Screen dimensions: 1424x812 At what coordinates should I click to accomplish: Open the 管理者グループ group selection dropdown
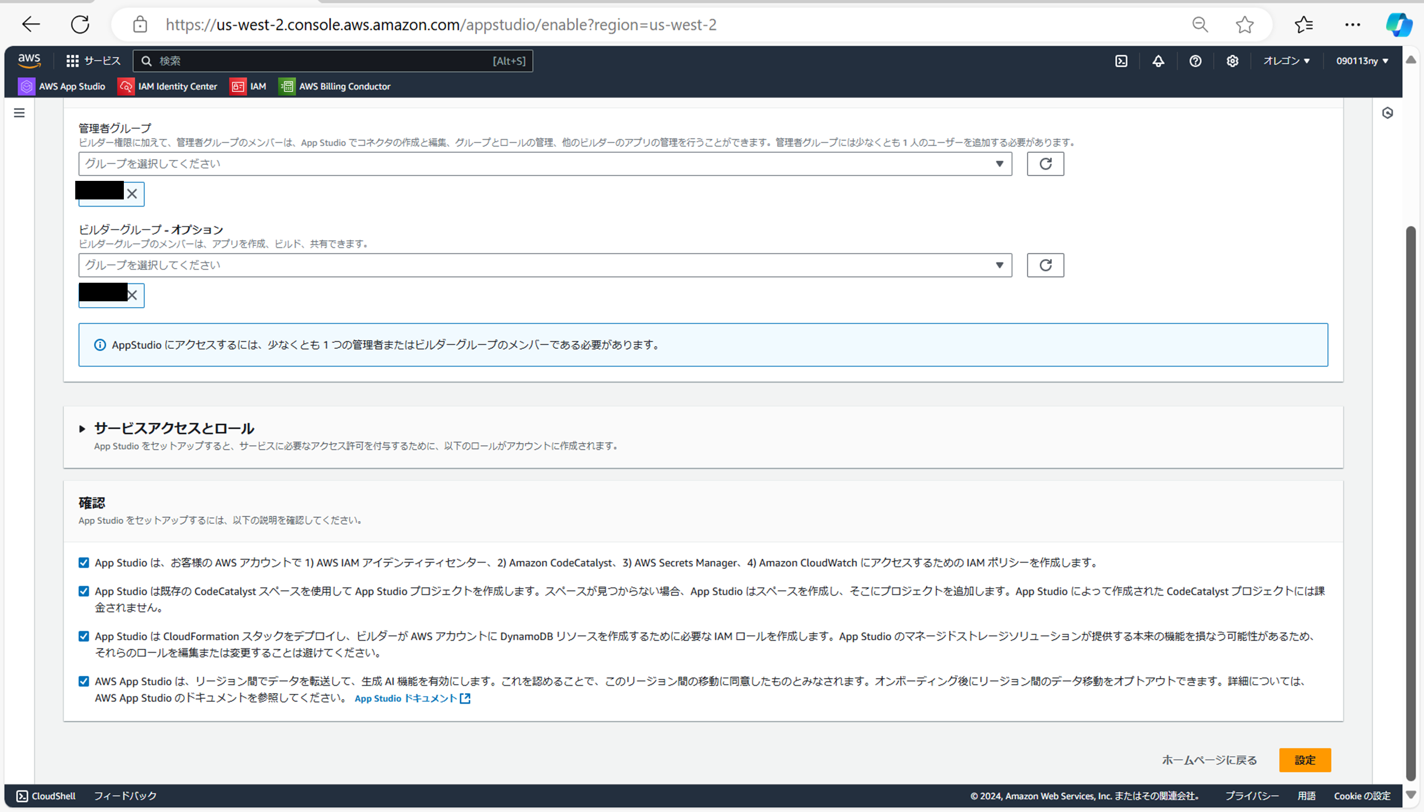pos(545,164)
